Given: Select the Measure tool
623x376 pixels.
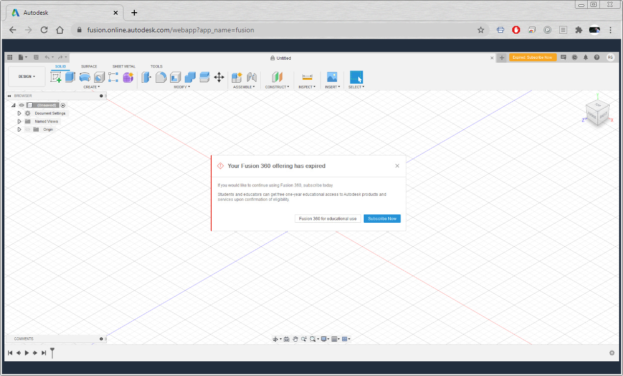Looking at the screenshot, I should point(307,77).
